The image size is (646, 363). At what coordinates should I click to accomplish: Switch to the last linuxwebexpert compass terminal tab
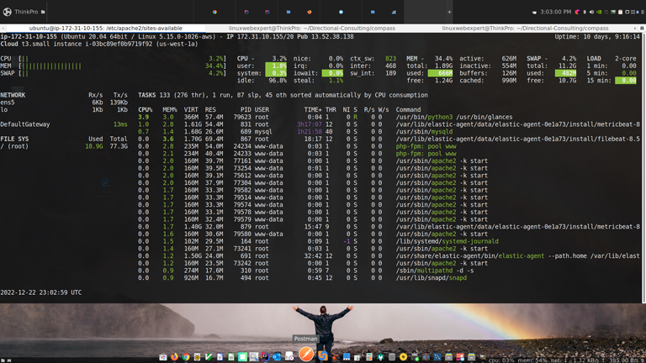click(525, 28)
